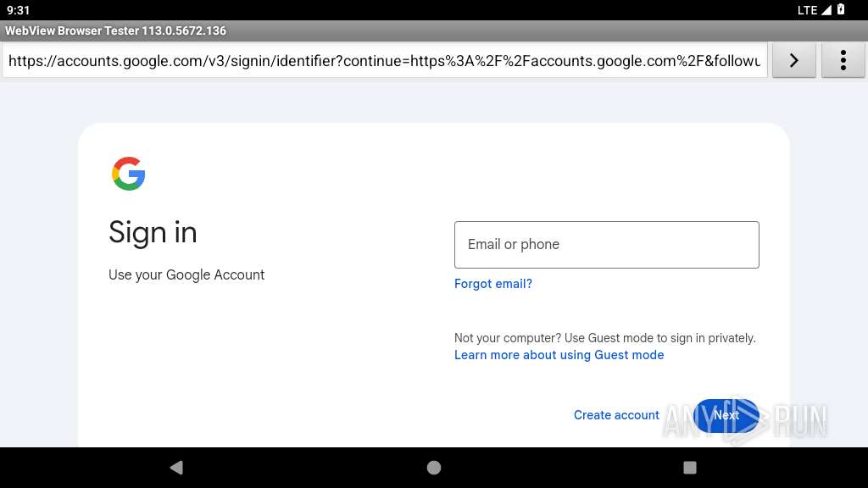Viewport: 868px width, 488px height.
Task: Click the 'Use your Google Account' text
Action: coord(186,275)
